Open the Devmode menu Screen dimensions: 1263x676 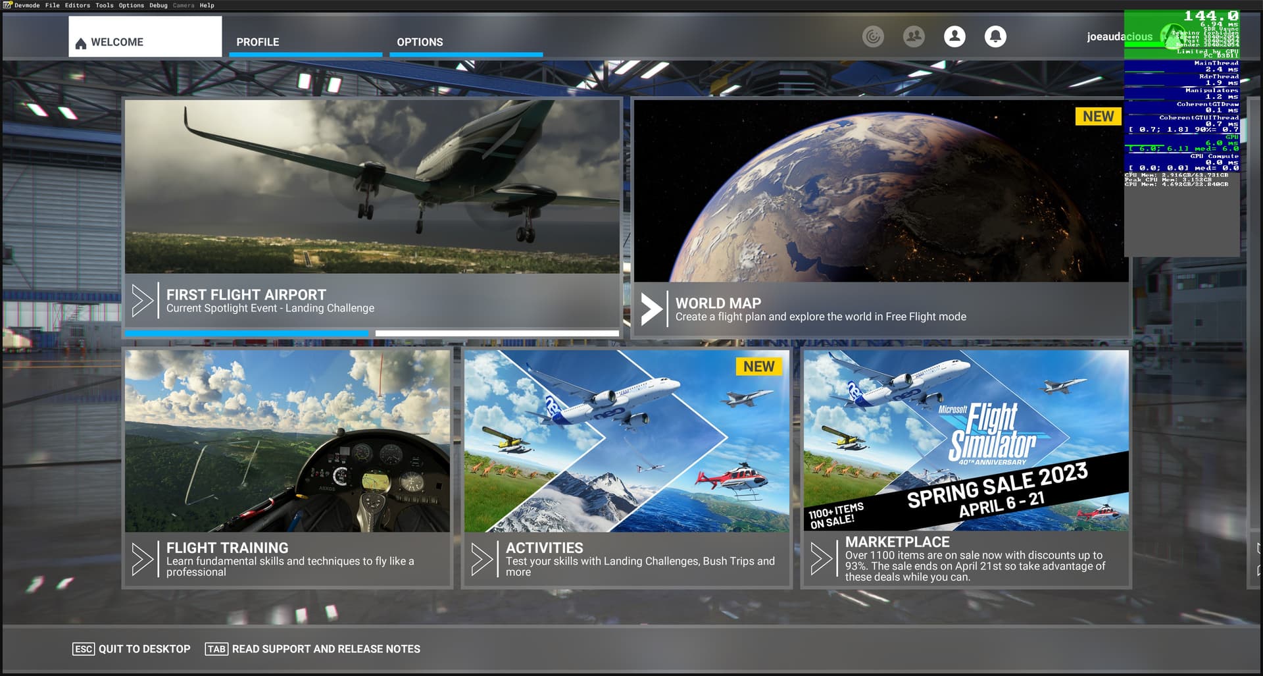[x=27, y=5]
